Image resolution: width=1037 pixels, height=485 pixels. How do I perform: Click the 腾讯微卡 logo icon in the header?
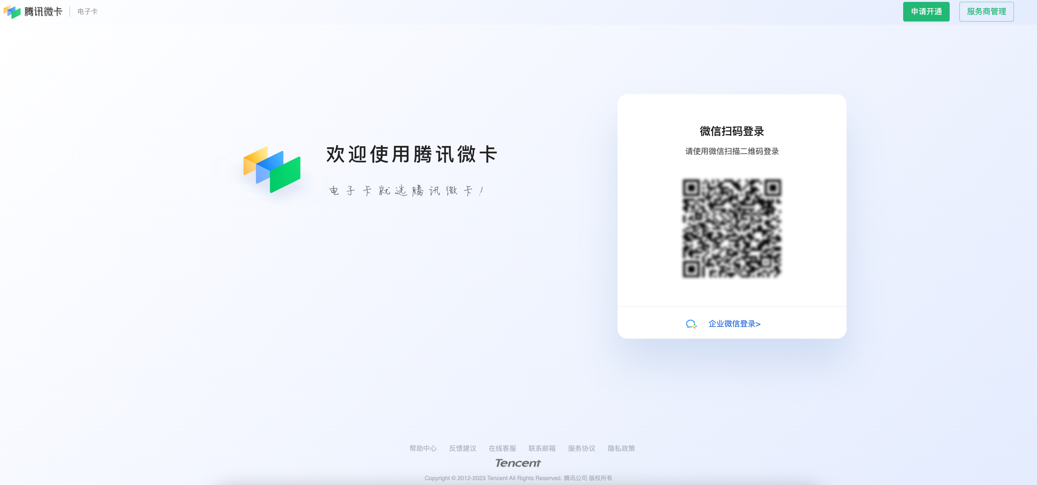12,12
